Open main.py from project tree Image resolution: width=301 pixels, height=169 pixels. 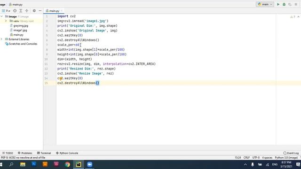pyautogui.click(x=18, y=35)
